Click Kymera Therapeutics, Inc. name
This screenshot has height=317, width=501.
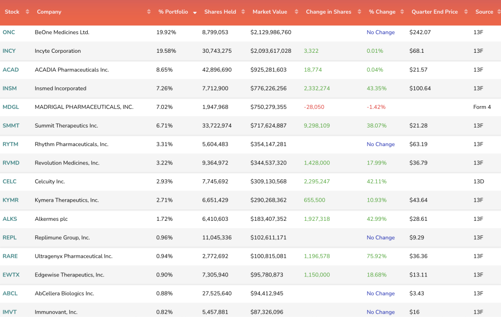pyautogui.click(x=67, y=200)
